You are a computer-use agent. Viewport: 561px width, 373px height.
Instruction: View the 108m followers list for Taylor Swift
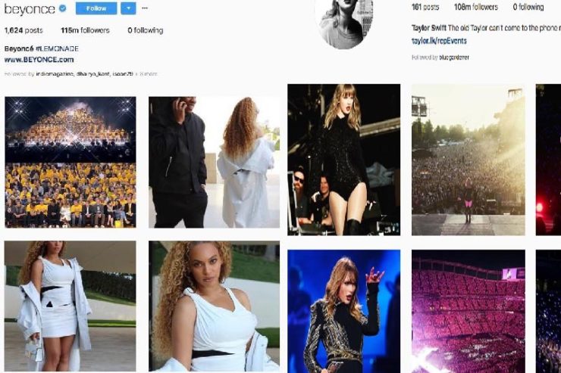[x=476, y=7]
